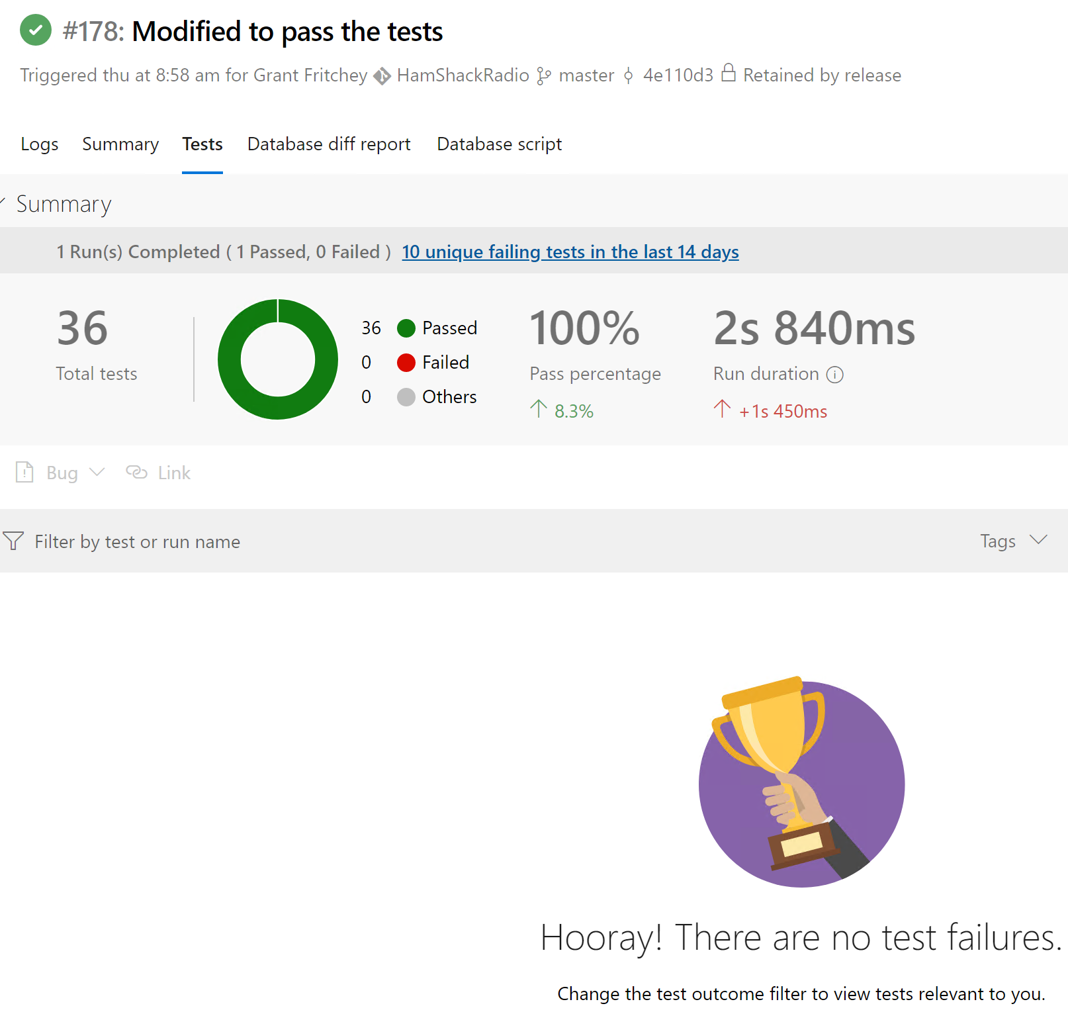Click the Link button
Viewport: 1068px width, 1014px height.
point(157,473)
